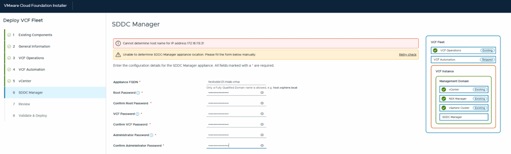This screenshot has height=154, width=511.
Task: Click the warning triangle icon in yellow alert
Action: [x=118, y=55]
